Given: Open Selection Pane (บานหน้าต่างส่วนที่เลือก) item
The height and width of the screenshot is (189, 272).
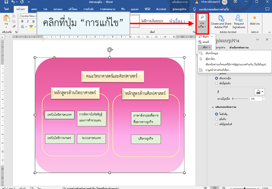Looking at the screenshot, I should [218, 70].
